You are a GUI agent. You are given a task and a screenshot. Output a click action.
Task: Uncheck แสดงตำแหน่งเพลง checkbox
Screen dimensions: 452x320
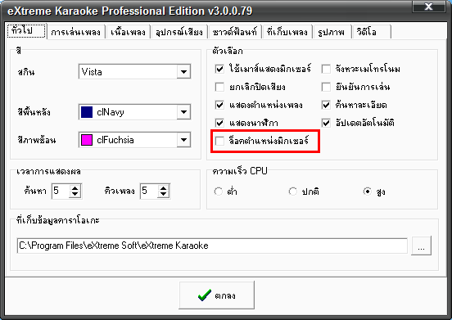[219, 105]
